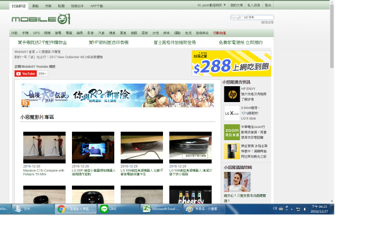Click the scrollbar down arrow
This screenshot has height=238, width=381.
(332, 202)
